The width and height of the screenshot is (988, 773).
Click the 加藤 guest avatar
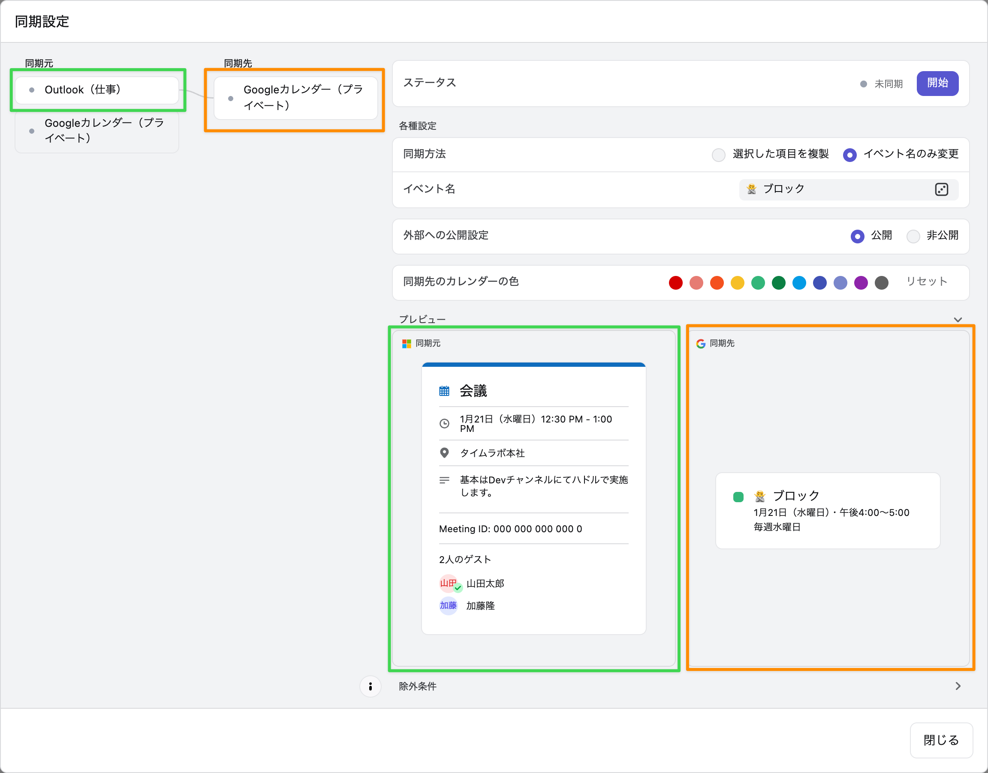click(x=448, y=606)
